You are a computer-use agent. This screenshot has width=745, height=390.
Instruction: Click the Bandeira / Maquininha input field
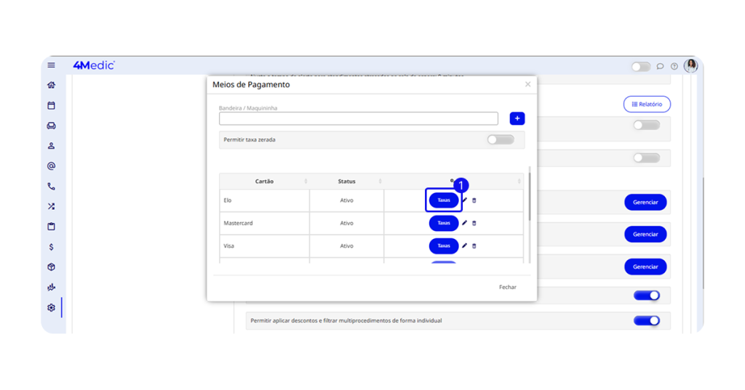358,118
